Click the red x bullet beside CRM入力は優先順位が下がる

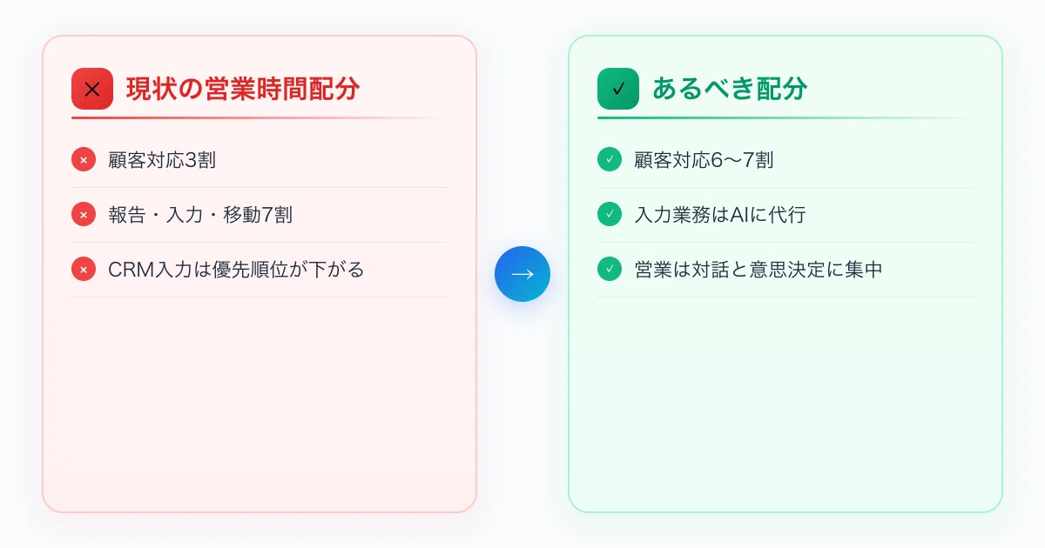click(84, 270)
